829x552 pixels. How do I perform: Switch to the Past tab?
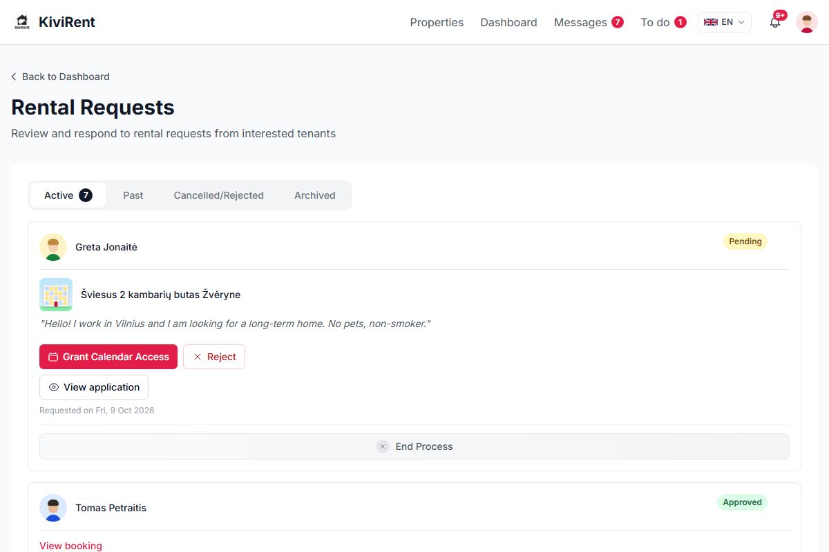(133, 195)
